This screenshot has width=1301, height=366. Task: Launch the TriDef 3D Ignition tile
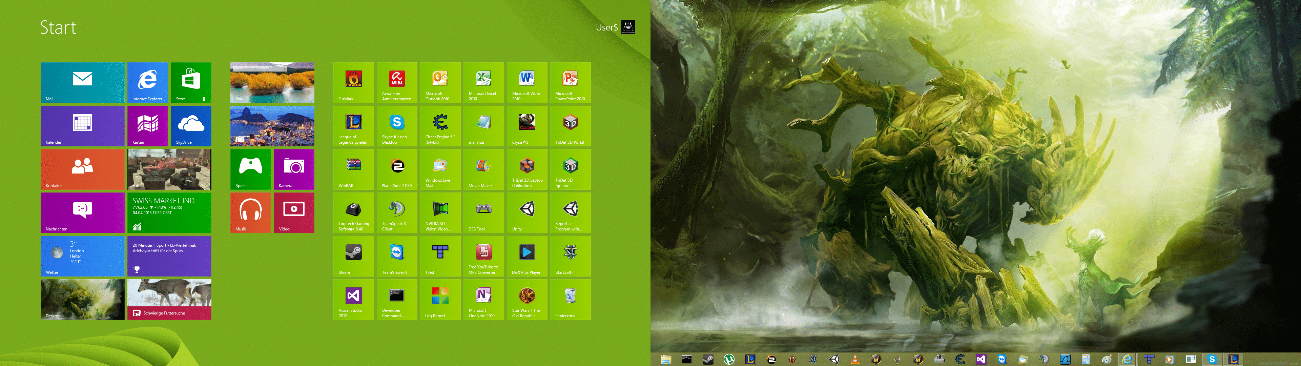(x=571, y=169)
